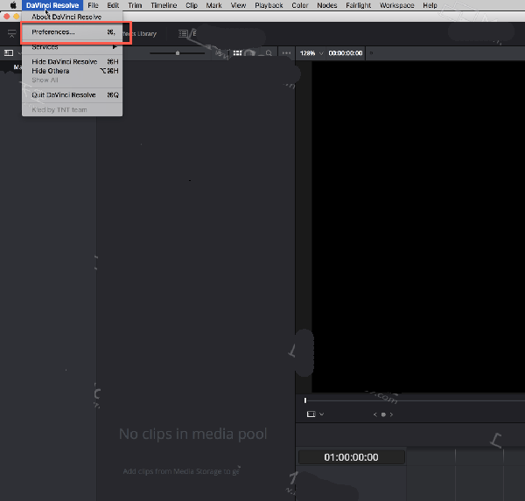Toggle the bin list sidebar icon
Screen dimensions: 525x501
tap(9, 52)
